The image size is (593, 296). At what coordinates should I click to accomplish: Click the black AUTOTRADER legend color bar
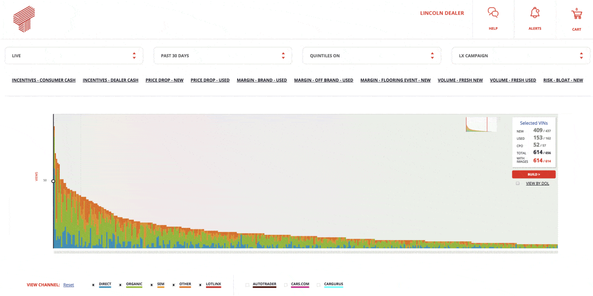[264, 287]
